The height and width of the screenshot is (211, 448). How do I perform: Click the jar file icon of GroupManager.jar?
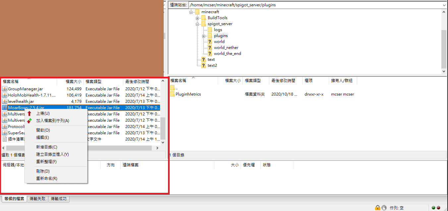4,89
